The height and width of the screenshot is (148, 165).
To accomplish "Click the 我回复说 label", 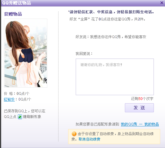I will [84, 53].
